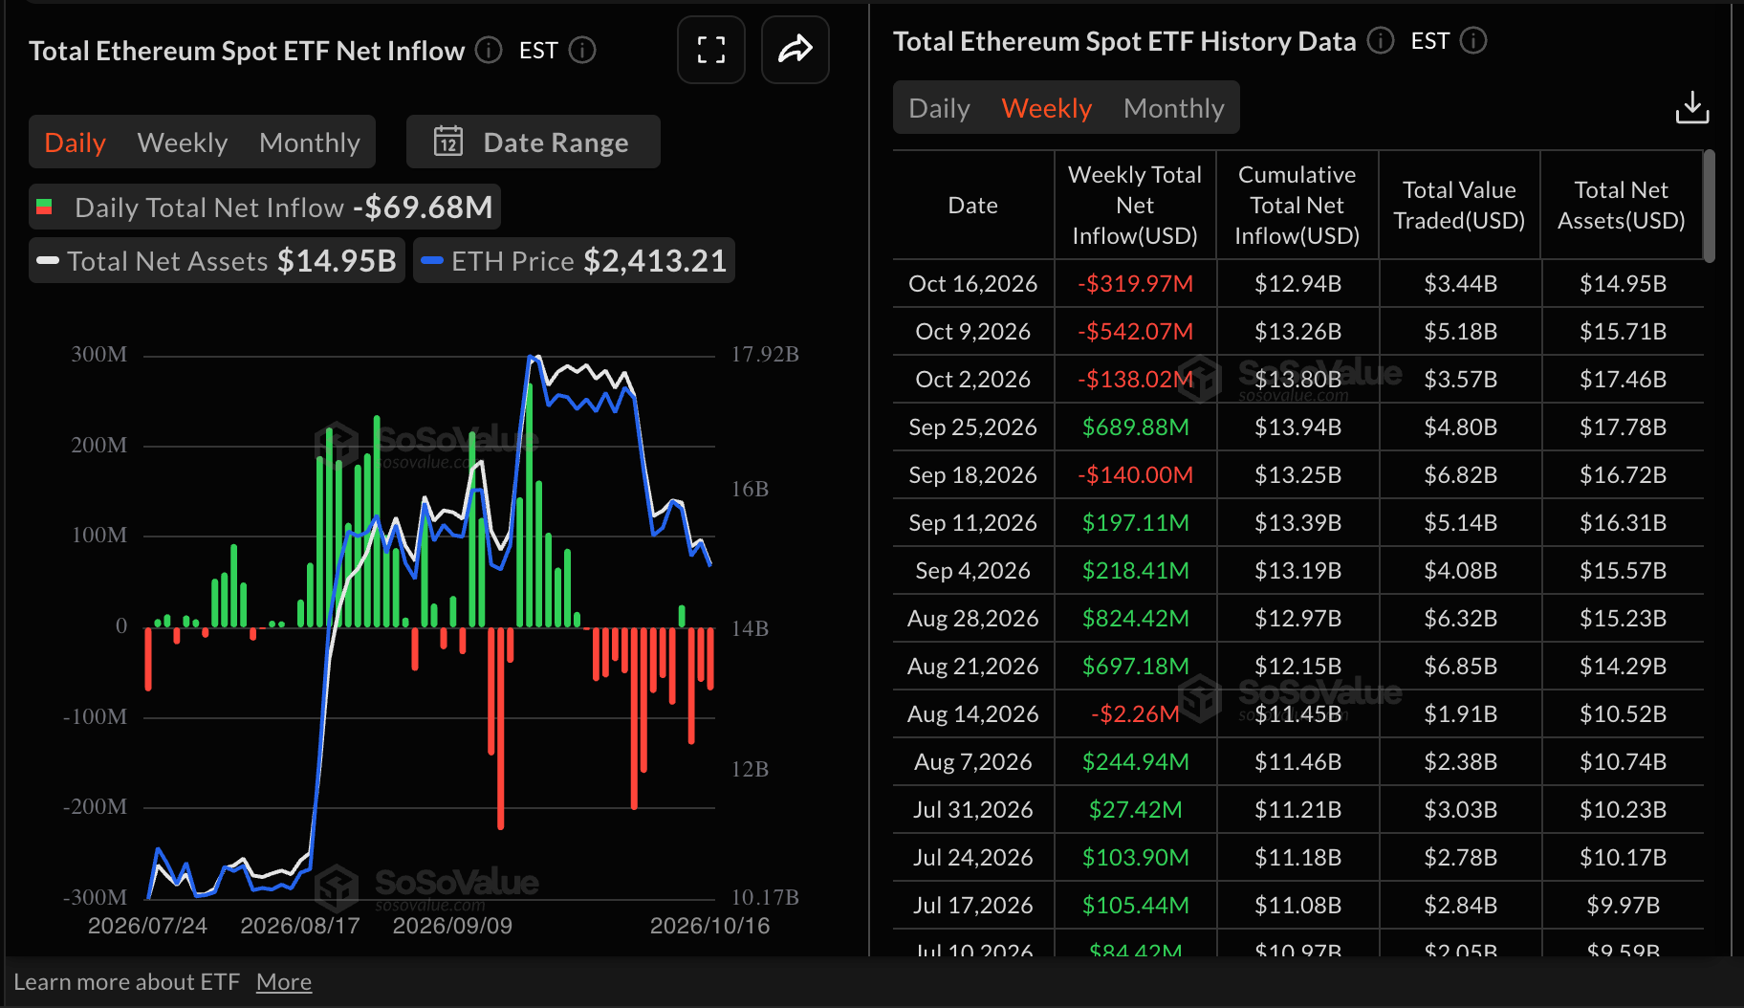
Task: Click the fullscreen expand chart icon
Action: click(x=710, y=50)
